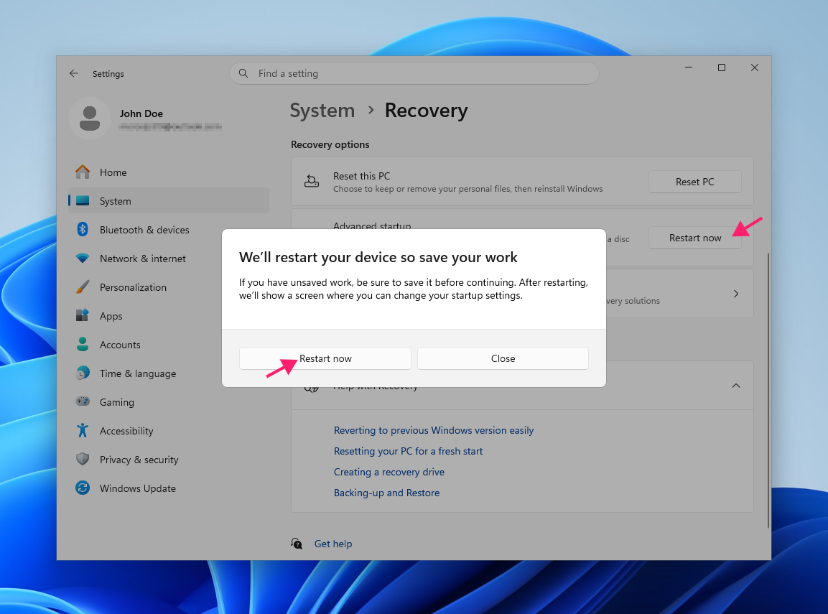
Task: Open Bluetooth & devices settings
Action: [169, 230]
